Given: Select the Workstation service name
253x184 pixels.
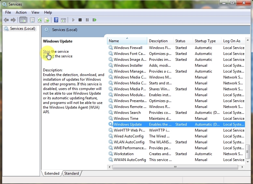Looking at the screenshot, I should (x=124, y=154).
